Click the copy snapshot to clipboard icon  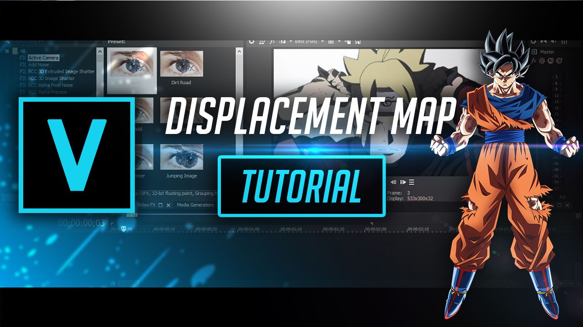[348, 42]
